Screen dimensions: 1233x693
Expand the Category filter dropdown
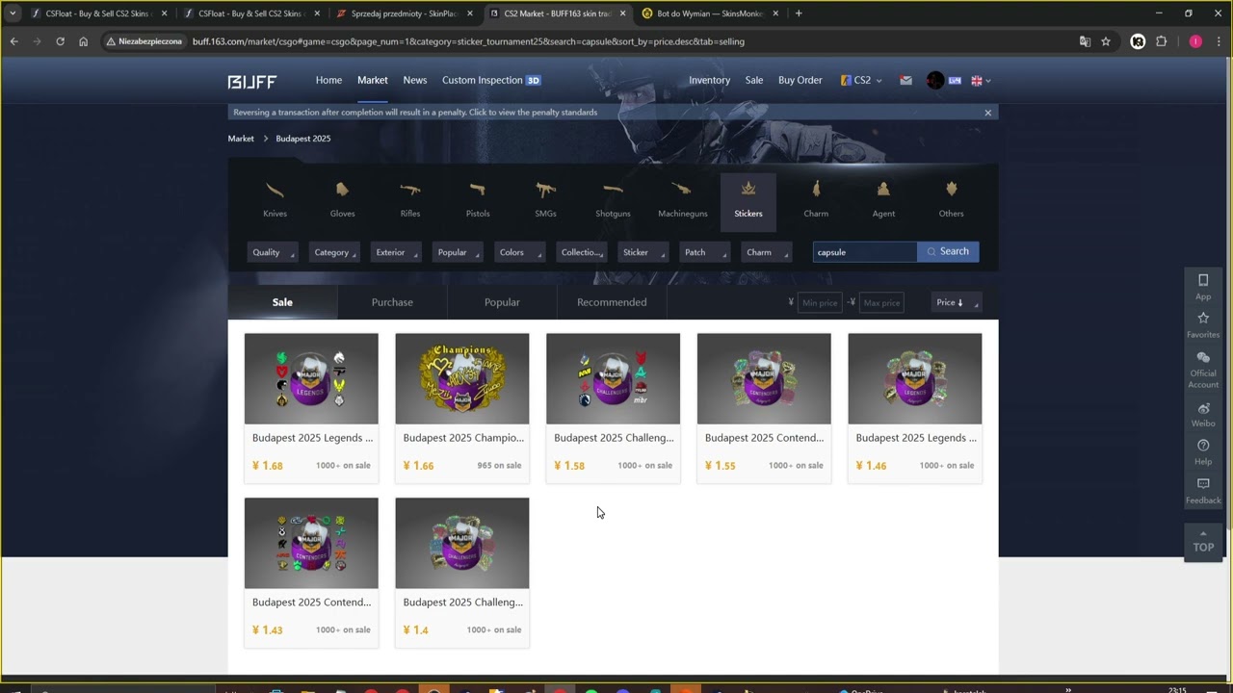pos(335,252)
